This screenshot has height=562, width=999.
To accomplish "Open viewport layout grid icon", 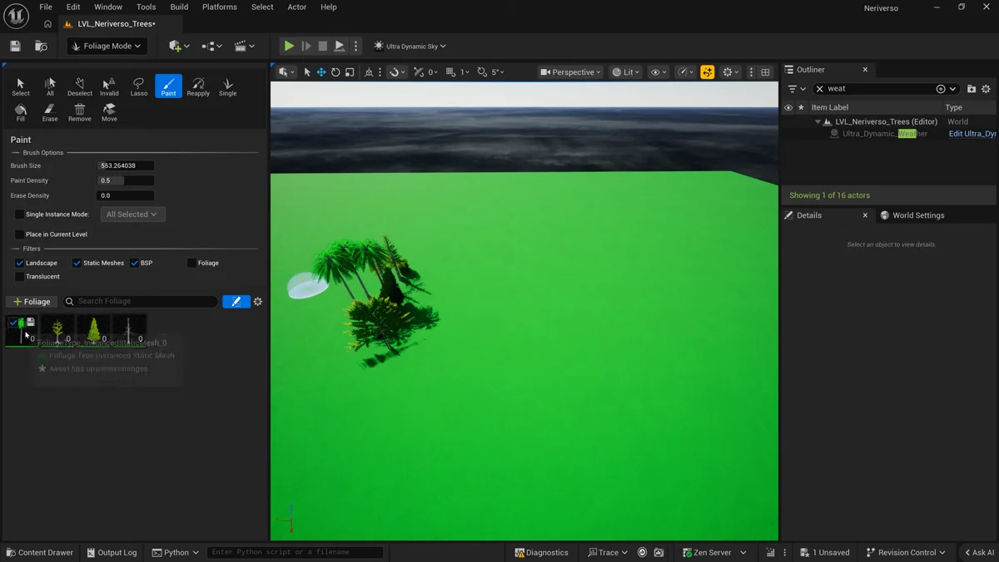I will pyautogui.click(x=765, y=72).
